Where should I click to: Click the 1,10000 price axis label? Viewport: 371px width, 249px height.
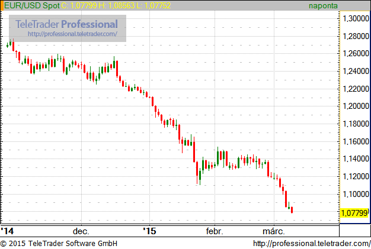[356, 194]
